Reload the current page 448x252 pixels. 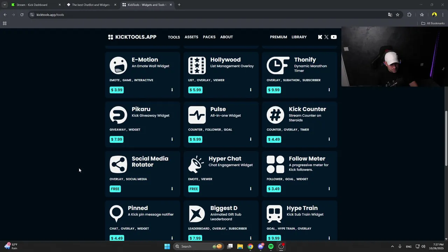click(22, 15)
